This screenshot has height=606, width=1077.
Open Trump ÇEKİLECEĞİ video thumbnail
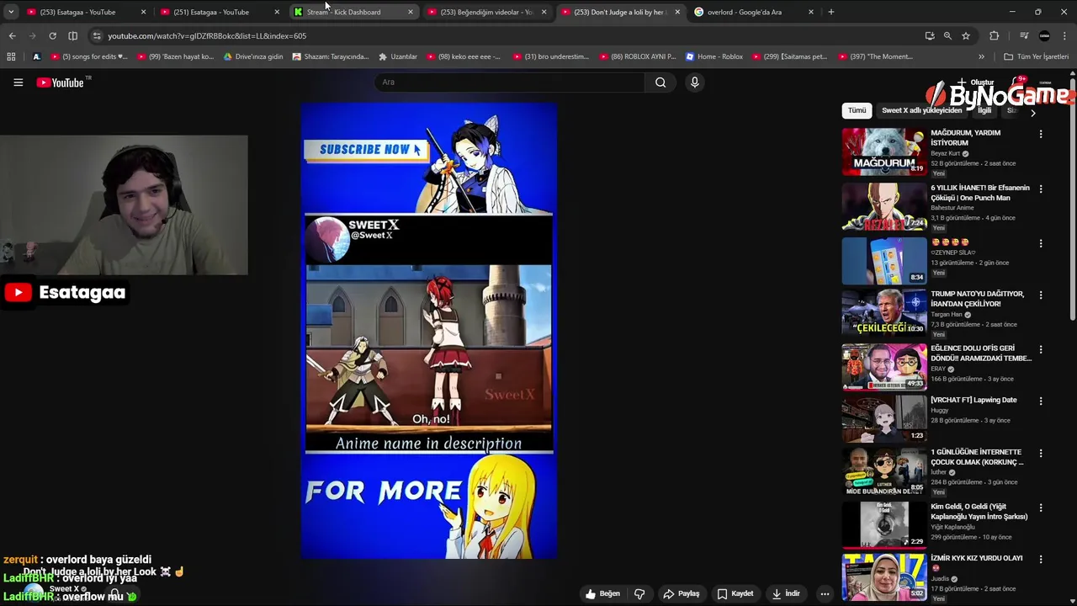click(883, 312)
